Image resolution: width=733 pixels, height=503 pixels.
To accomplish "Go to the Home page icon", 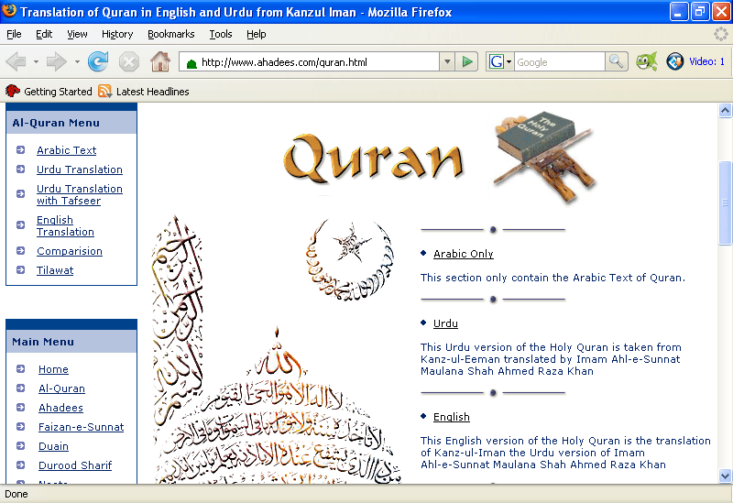I will coord(159,61).
